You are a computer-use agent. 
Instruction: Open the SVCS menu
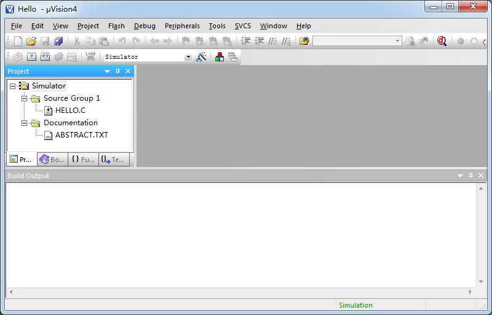tap(243, 26)
